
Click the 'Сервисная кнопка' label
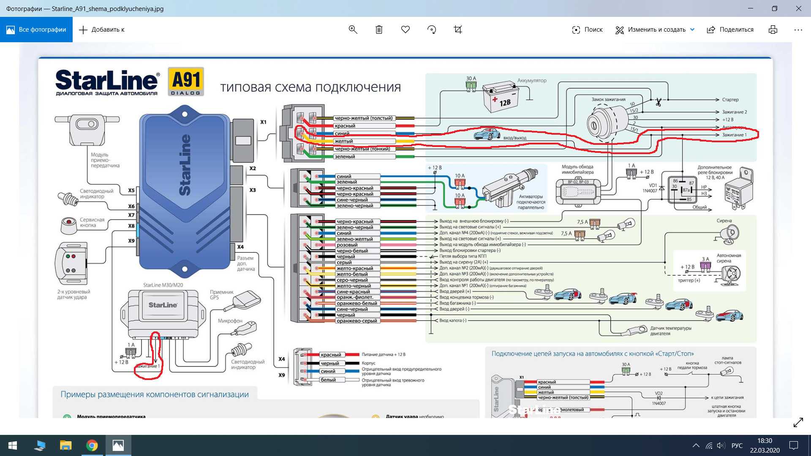(x=92, y=223)
